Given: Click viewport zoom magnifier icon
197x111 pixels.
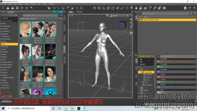Looking at the screenshot, I should click(x=131, y=26).
